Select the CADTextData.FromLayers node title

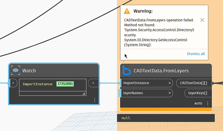[x=161, y=71]
